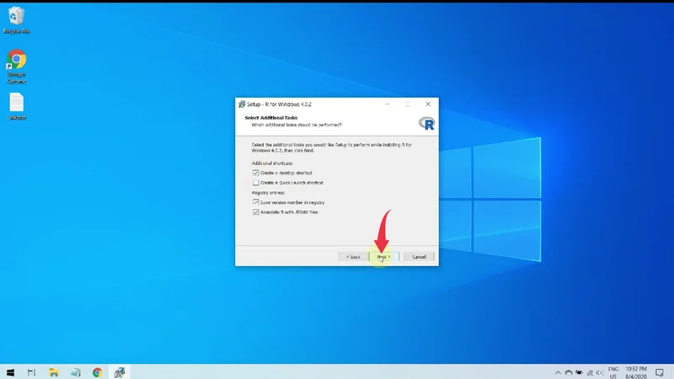
Task: Open the Windows Start menu
Action: 11,371
